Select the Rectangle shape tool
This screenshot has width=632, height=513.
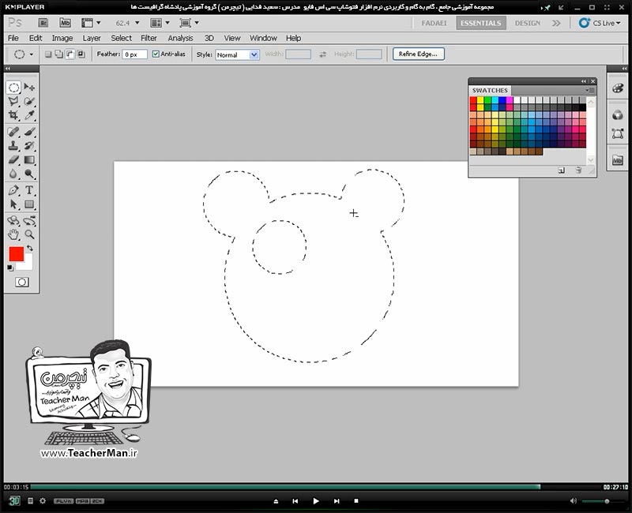click(29, 204)
